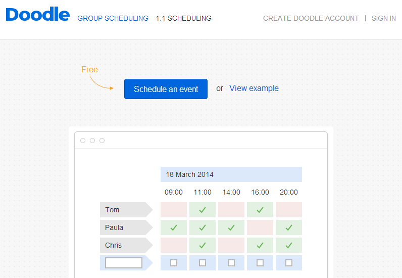
Task: Click Tom's checkmark at 16:00
Action: [x=260, y=210]
